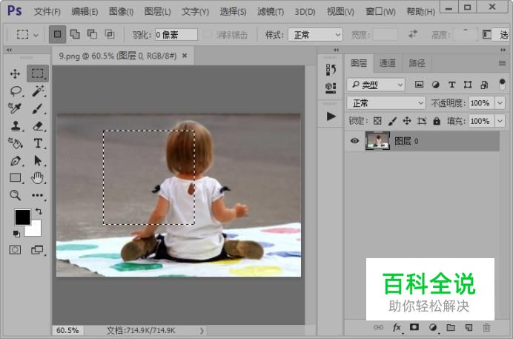Viewport: 513px width, 339px height.
Task: Click the 图层 0 layer thumbnail
Action: click(x=377, y=141)
